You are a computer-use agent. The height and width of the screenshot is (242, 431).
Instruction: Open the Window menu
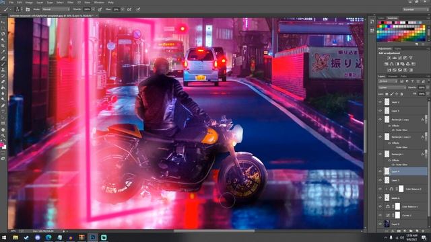click(99, 3)
